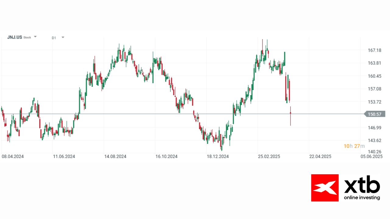
Task: Click the red XTB logo icon
Action: coord(324,188)
